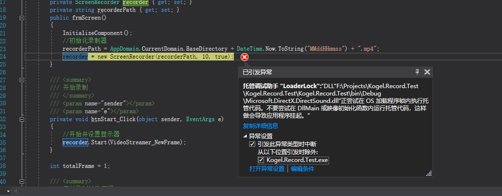Click the red exception error icon
502x196 pixels.
pyautogui.click(x=244, y=57)
